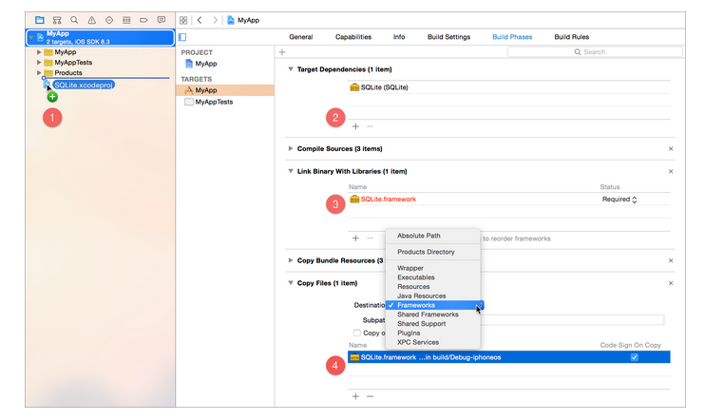The image size is (705, 420).
Task: Choose Frameworks destination in menu
Action: (x=433, y=305)
